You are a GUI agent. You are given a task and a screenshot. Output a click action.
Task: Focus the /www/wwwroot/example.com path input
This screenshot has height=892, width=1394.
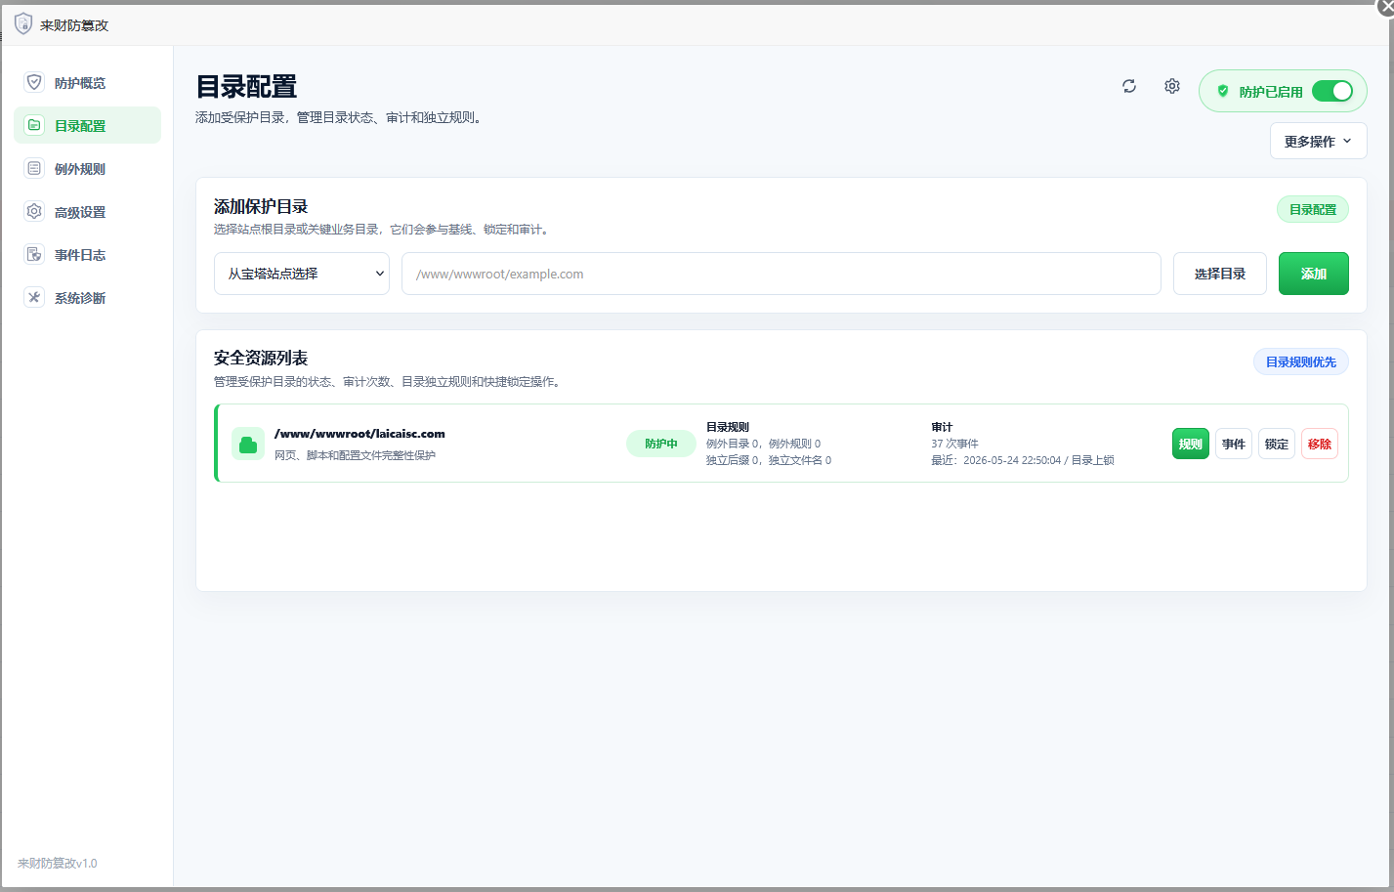click(781, 274)
